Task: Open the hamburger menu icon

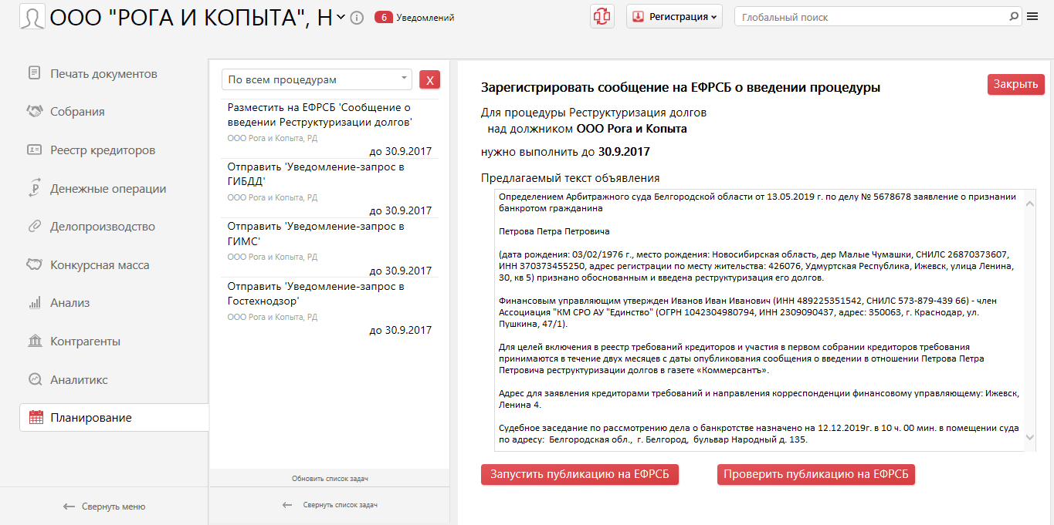Action: click(x=1032, y=17)
